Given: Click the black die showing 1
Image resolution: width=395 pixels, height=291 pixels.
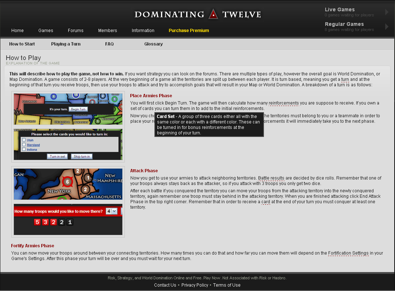Looking at the screenshot, I should pos(70,222).
